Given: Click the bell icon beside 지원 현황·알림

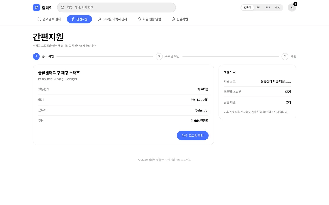Looking at the screenshot, I should [x=139, y=19].
